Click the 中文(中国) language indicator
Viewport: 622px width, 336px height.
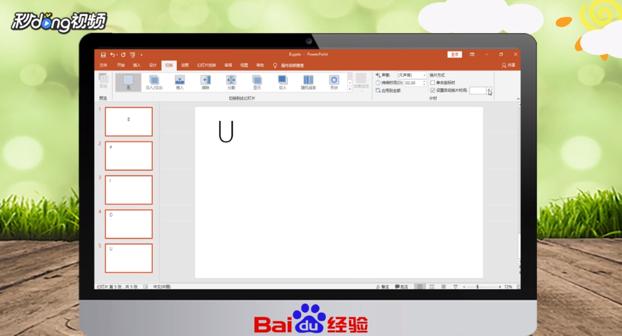[x=162, y=286]
